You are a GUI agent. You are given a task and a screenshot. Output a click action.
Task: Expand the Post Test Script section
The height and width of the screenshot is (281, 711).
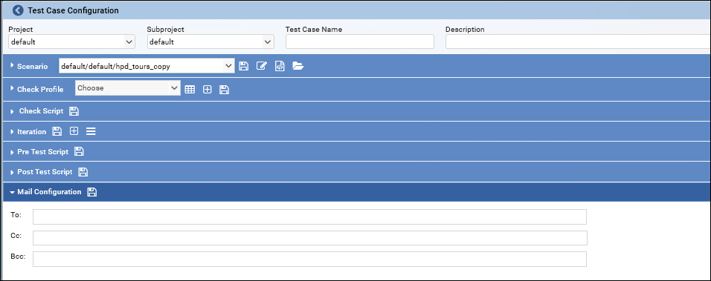12,172
